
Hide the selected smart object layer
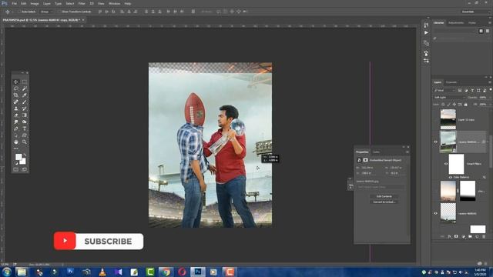pos(435,142)
